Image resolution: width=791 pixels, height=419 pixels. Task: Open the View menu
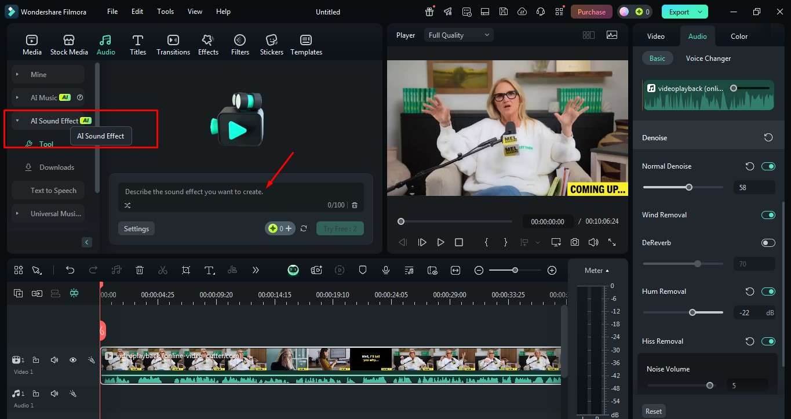click(x=195, y=12)
